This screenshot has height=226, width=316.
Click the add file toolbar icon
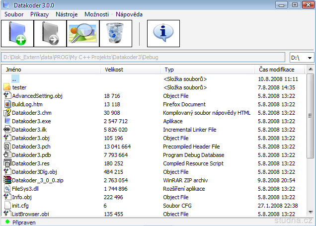[17, 34]
